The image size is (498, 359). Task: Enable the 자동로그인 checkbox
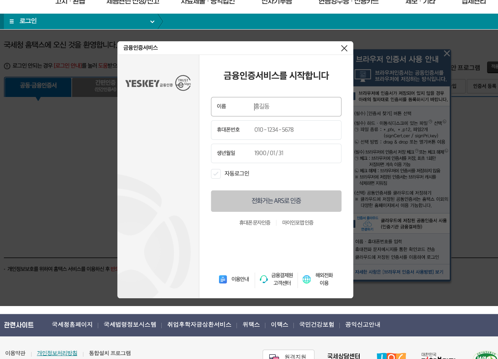(216, 174)
